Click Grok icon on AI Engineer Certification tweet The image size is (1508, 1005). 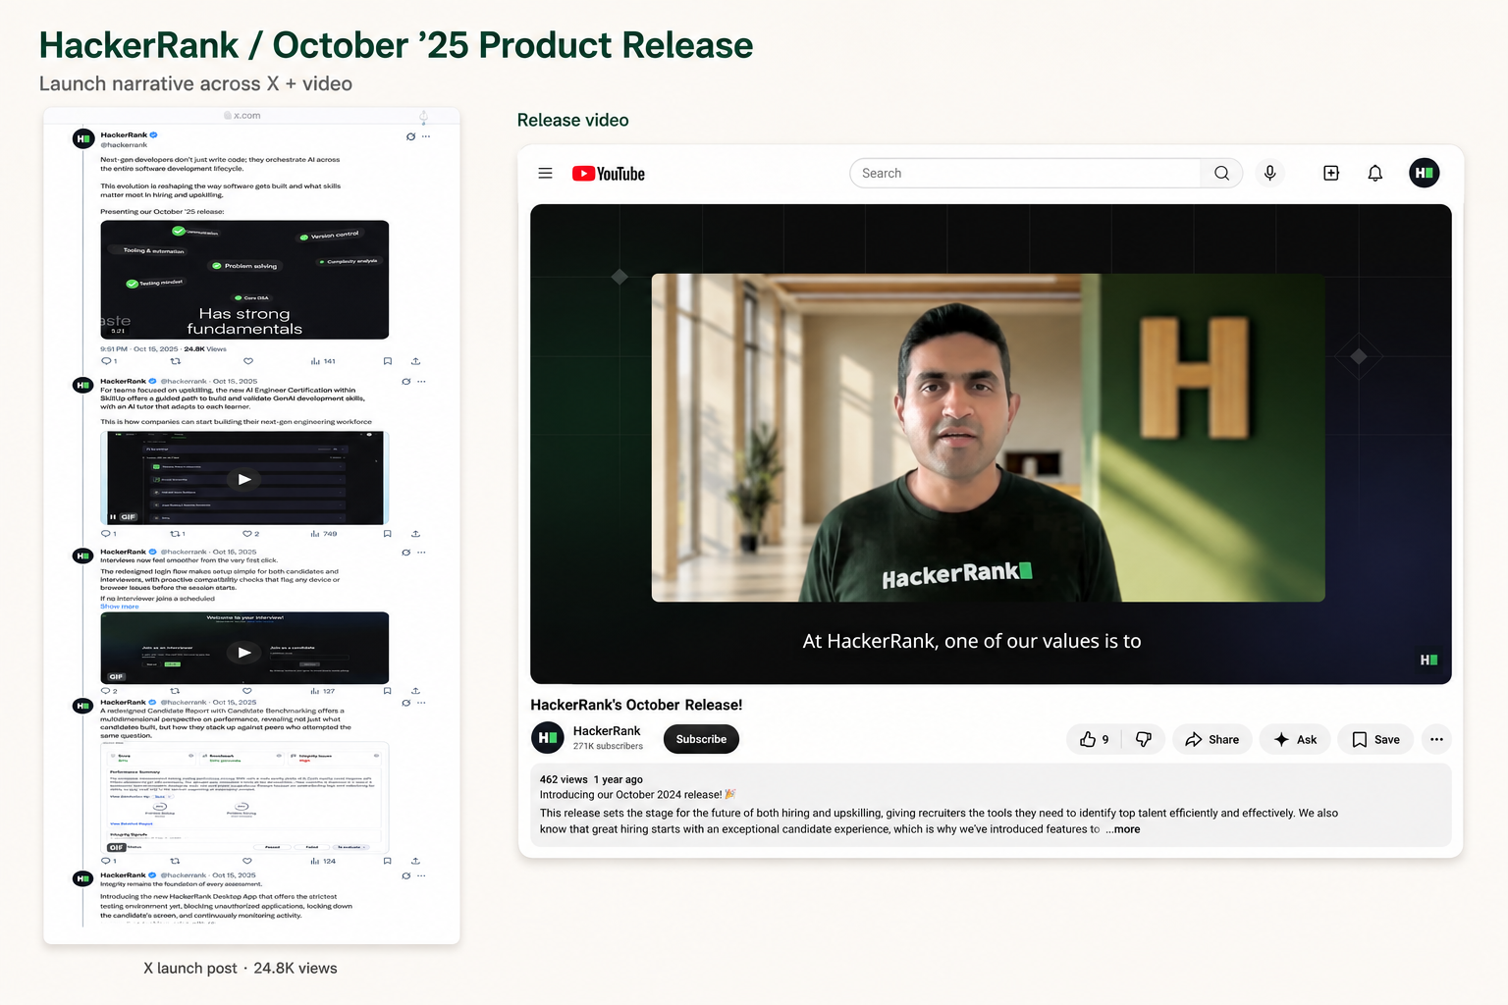click(x=405, y=382)
